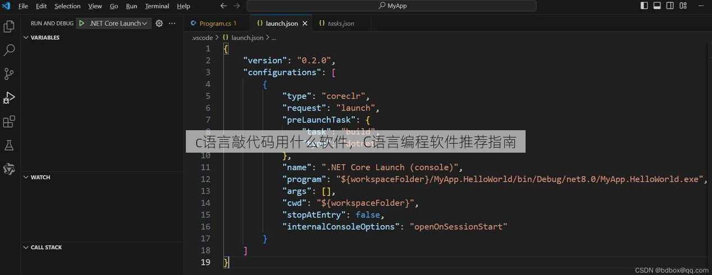Open launch.json via the debug gear icon
Image resolution: width=712 pixels, height=275 pixels.
pos(159,24)
